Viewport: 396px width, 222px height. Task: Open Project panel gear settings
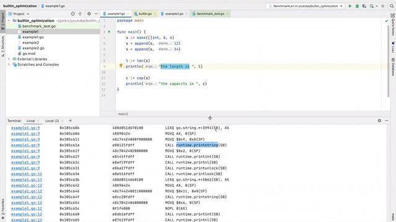(x=89, y=14)
